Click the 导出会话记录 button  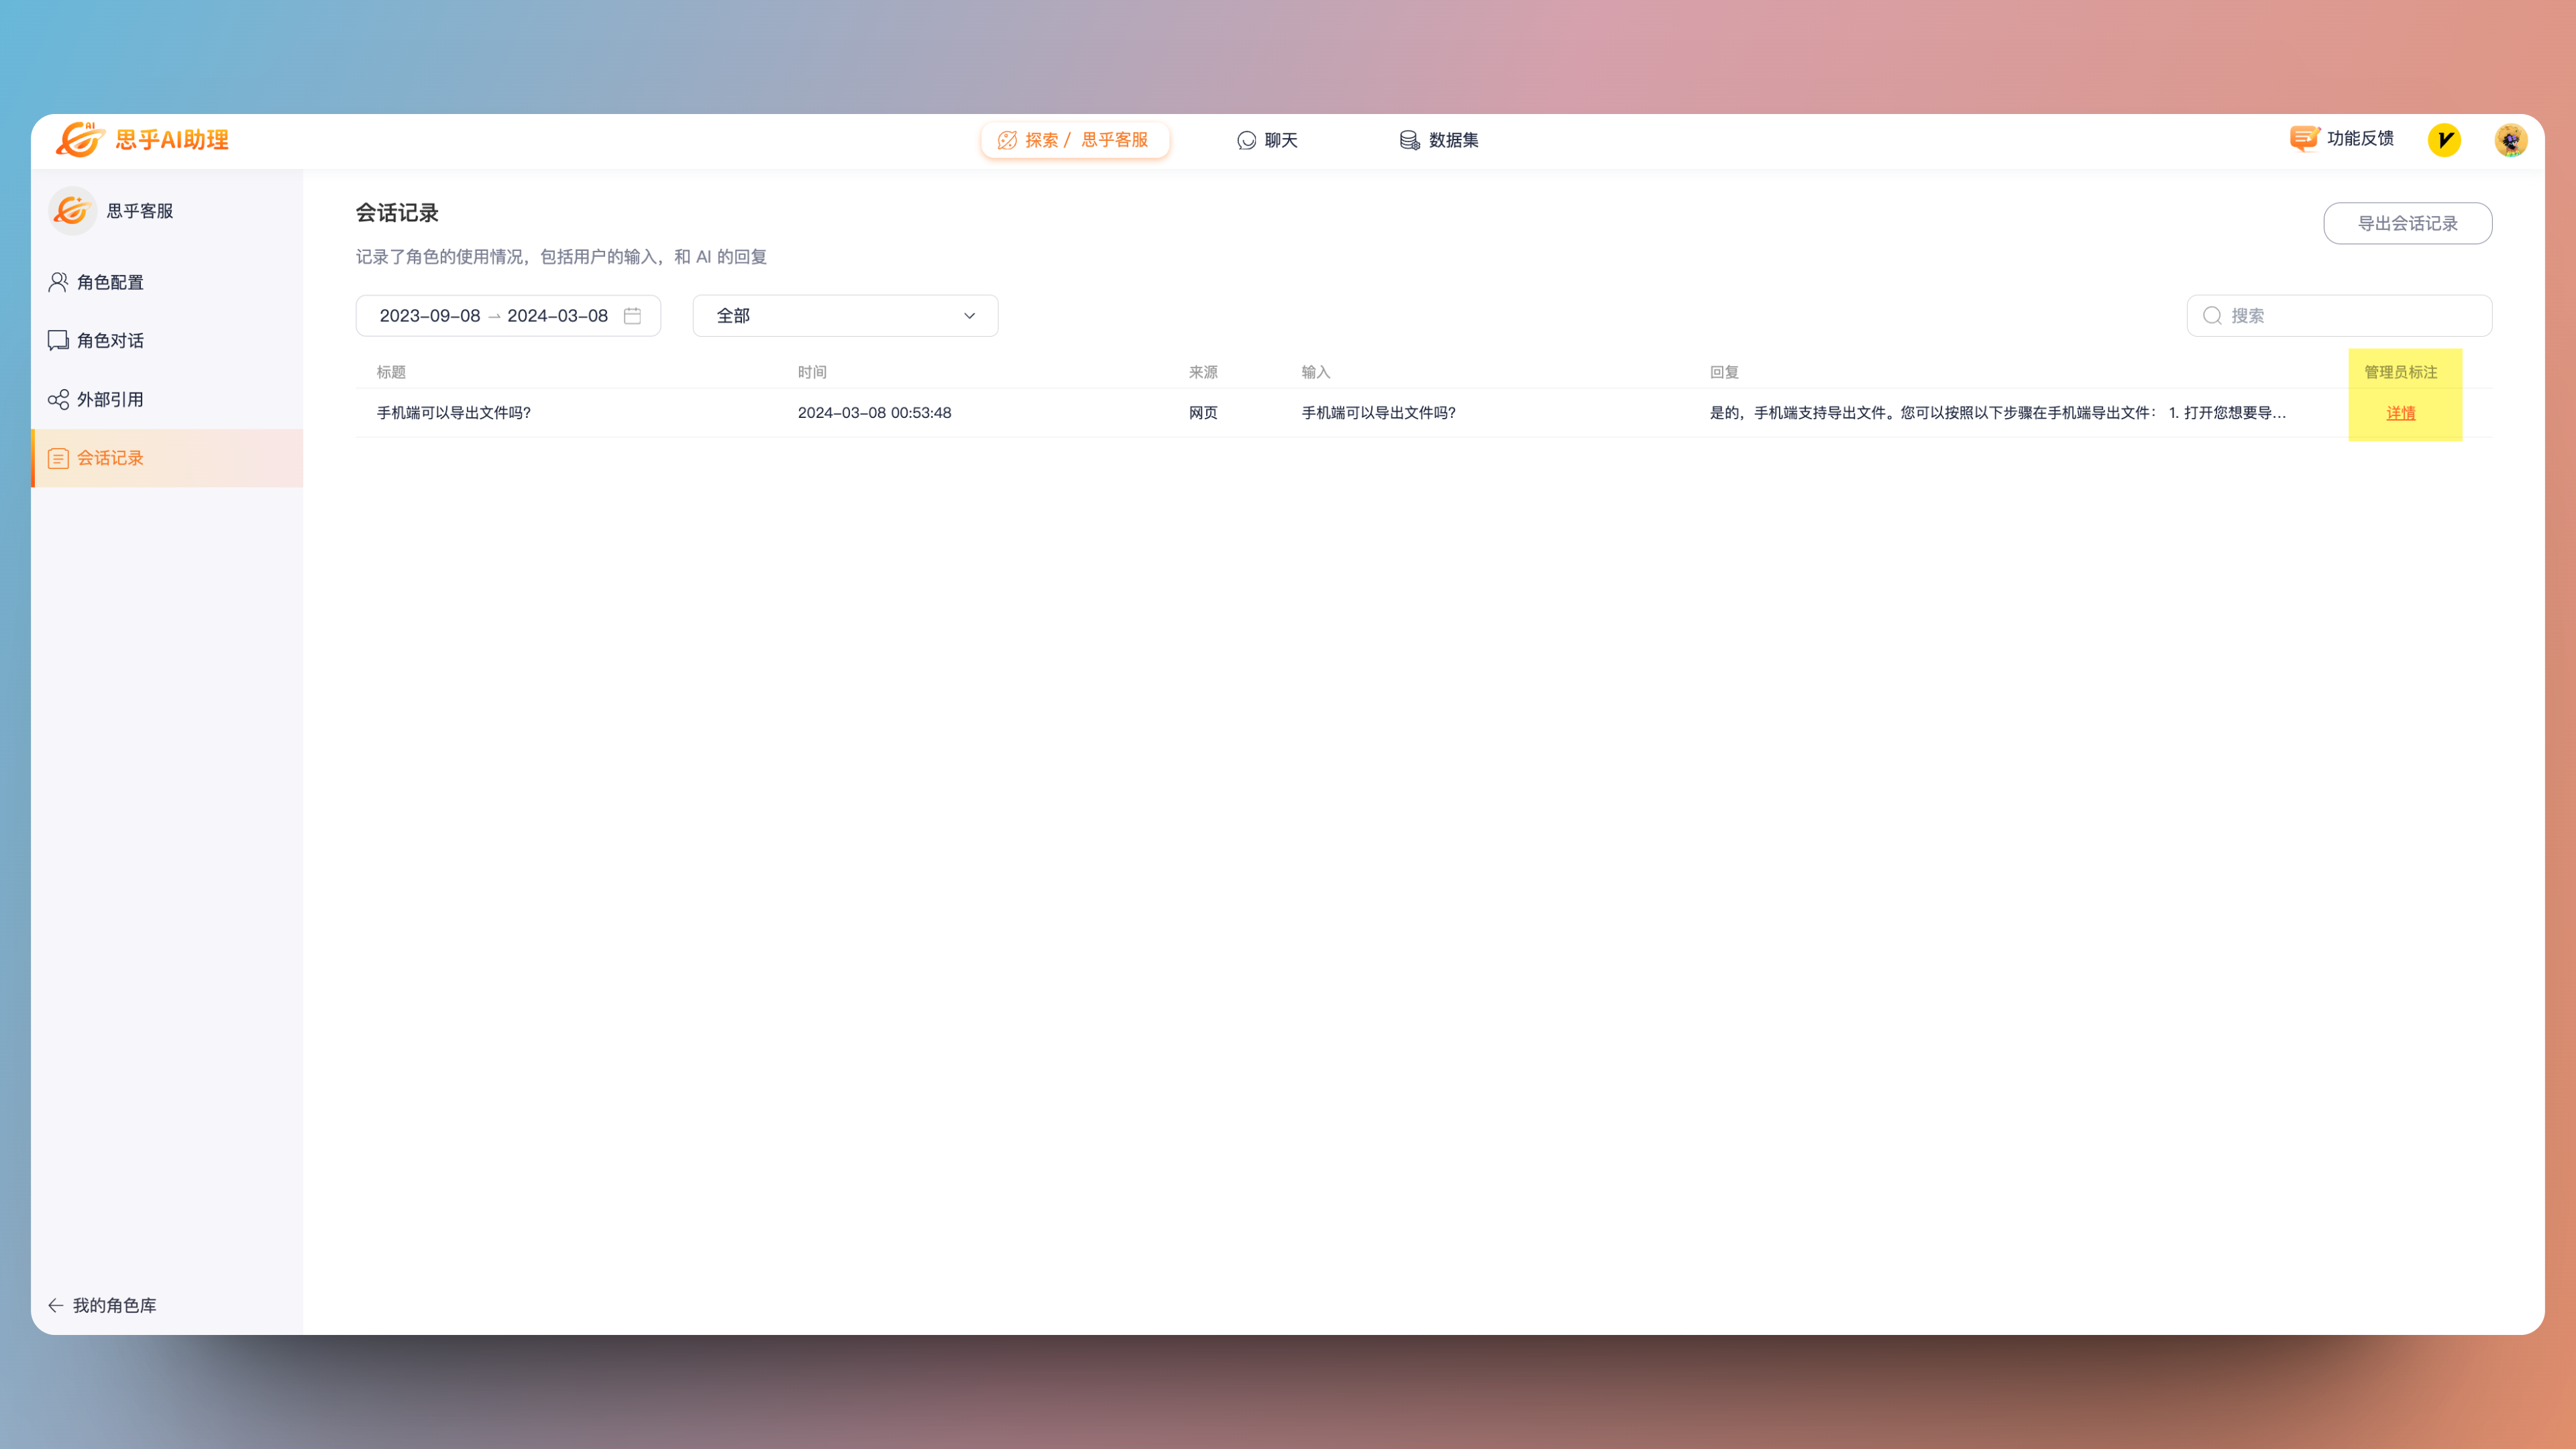[2407, 223]
